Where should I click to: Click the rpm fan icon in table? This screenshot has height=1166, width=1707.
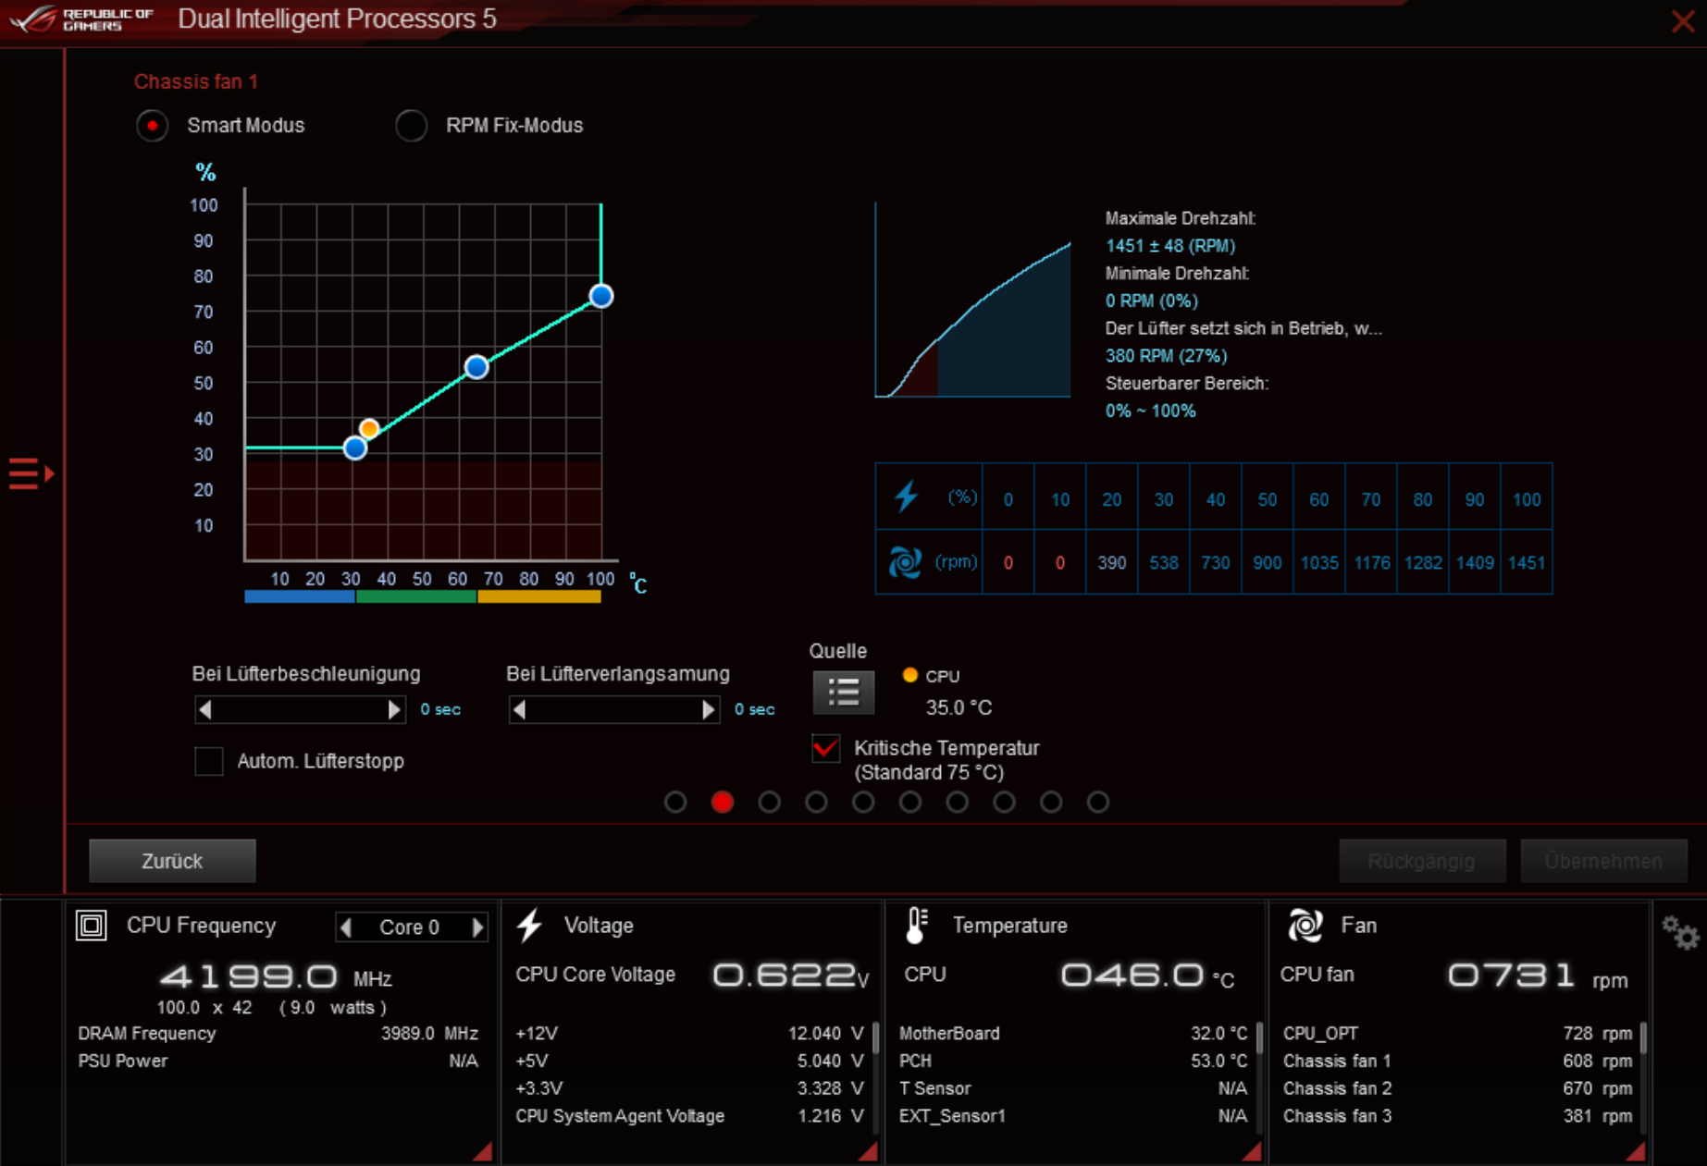(x=905, y=561)
